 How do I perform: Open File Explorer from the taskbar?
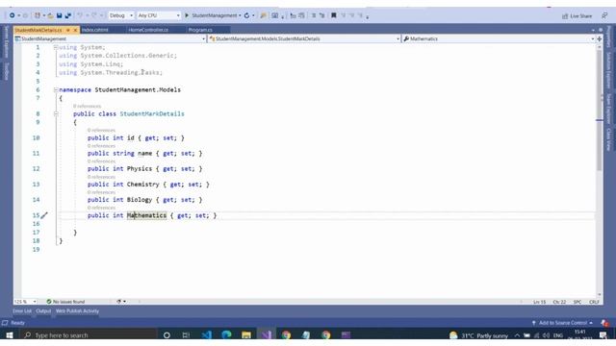[x=246, y=335]
